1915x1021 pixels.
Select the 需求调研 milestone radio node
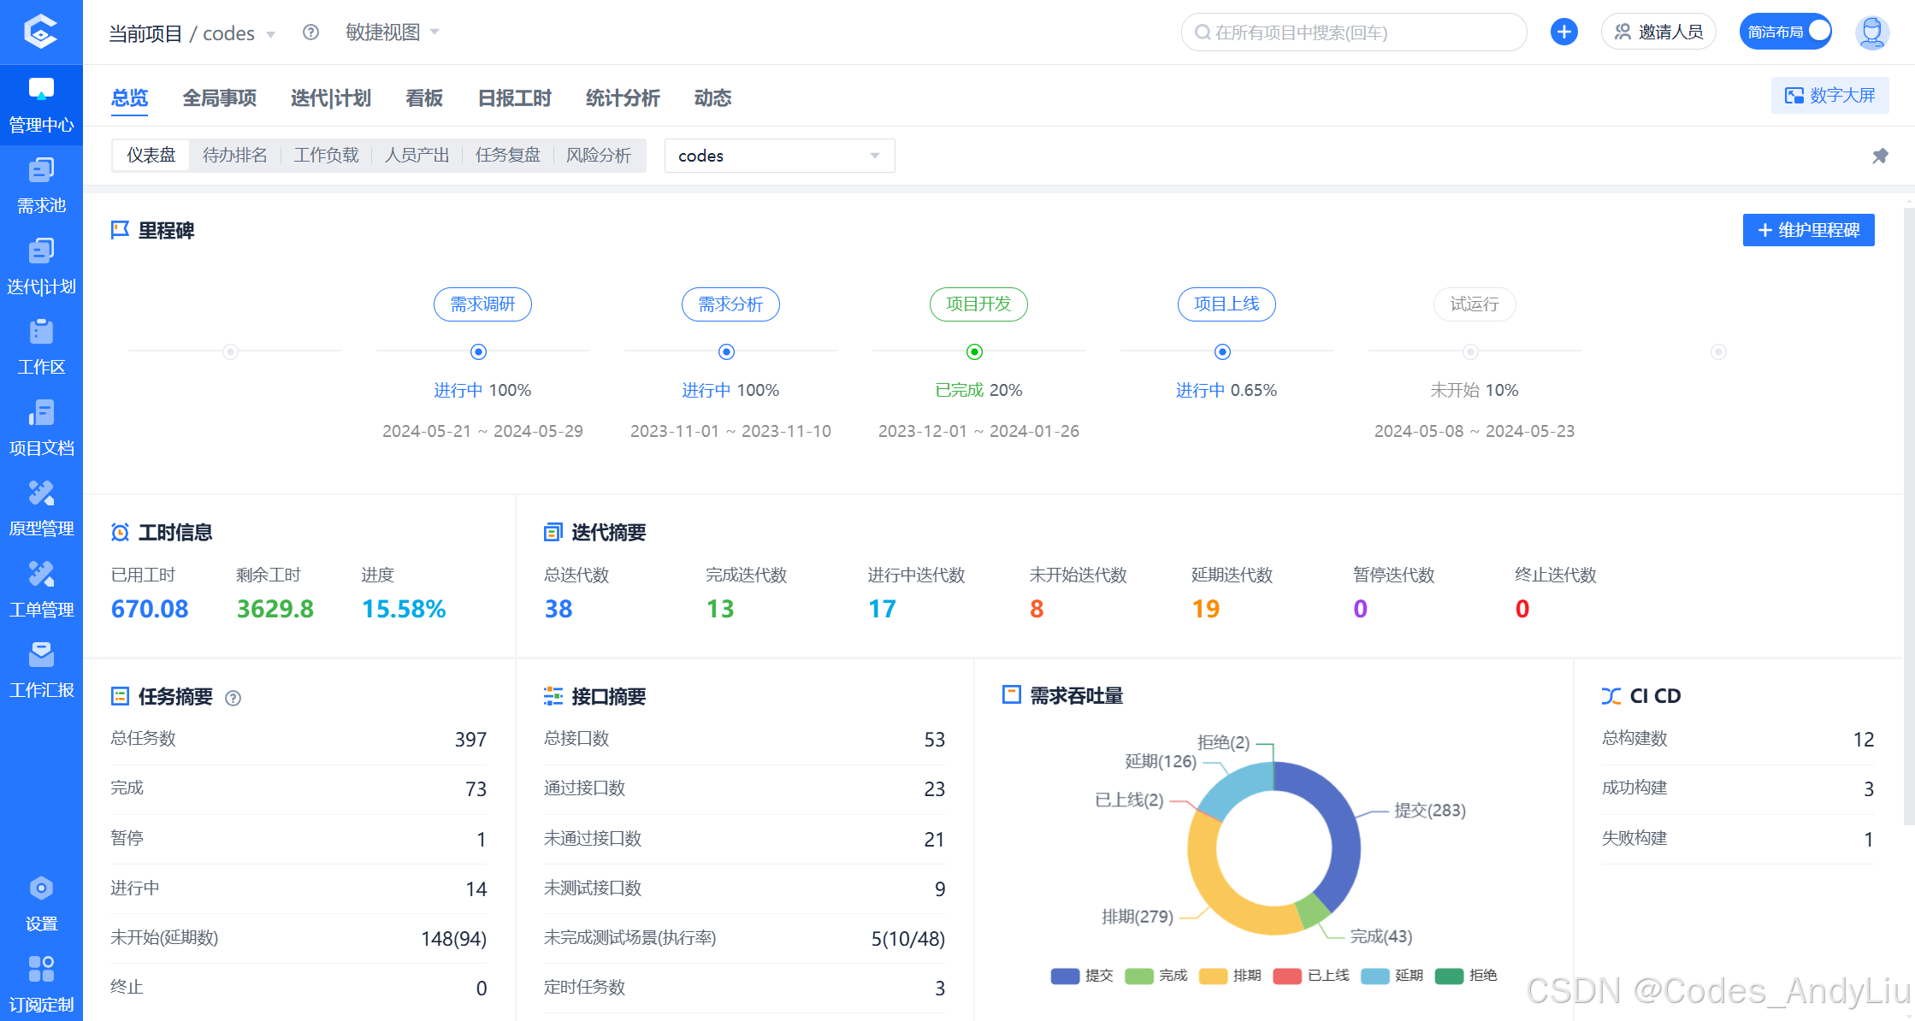pyautogui.click(x=478, y=351)
